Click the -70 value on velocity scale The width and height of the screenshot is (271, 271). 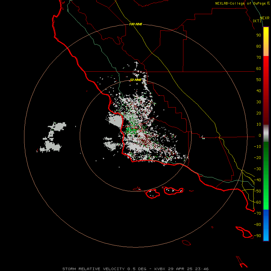point(257,213)
